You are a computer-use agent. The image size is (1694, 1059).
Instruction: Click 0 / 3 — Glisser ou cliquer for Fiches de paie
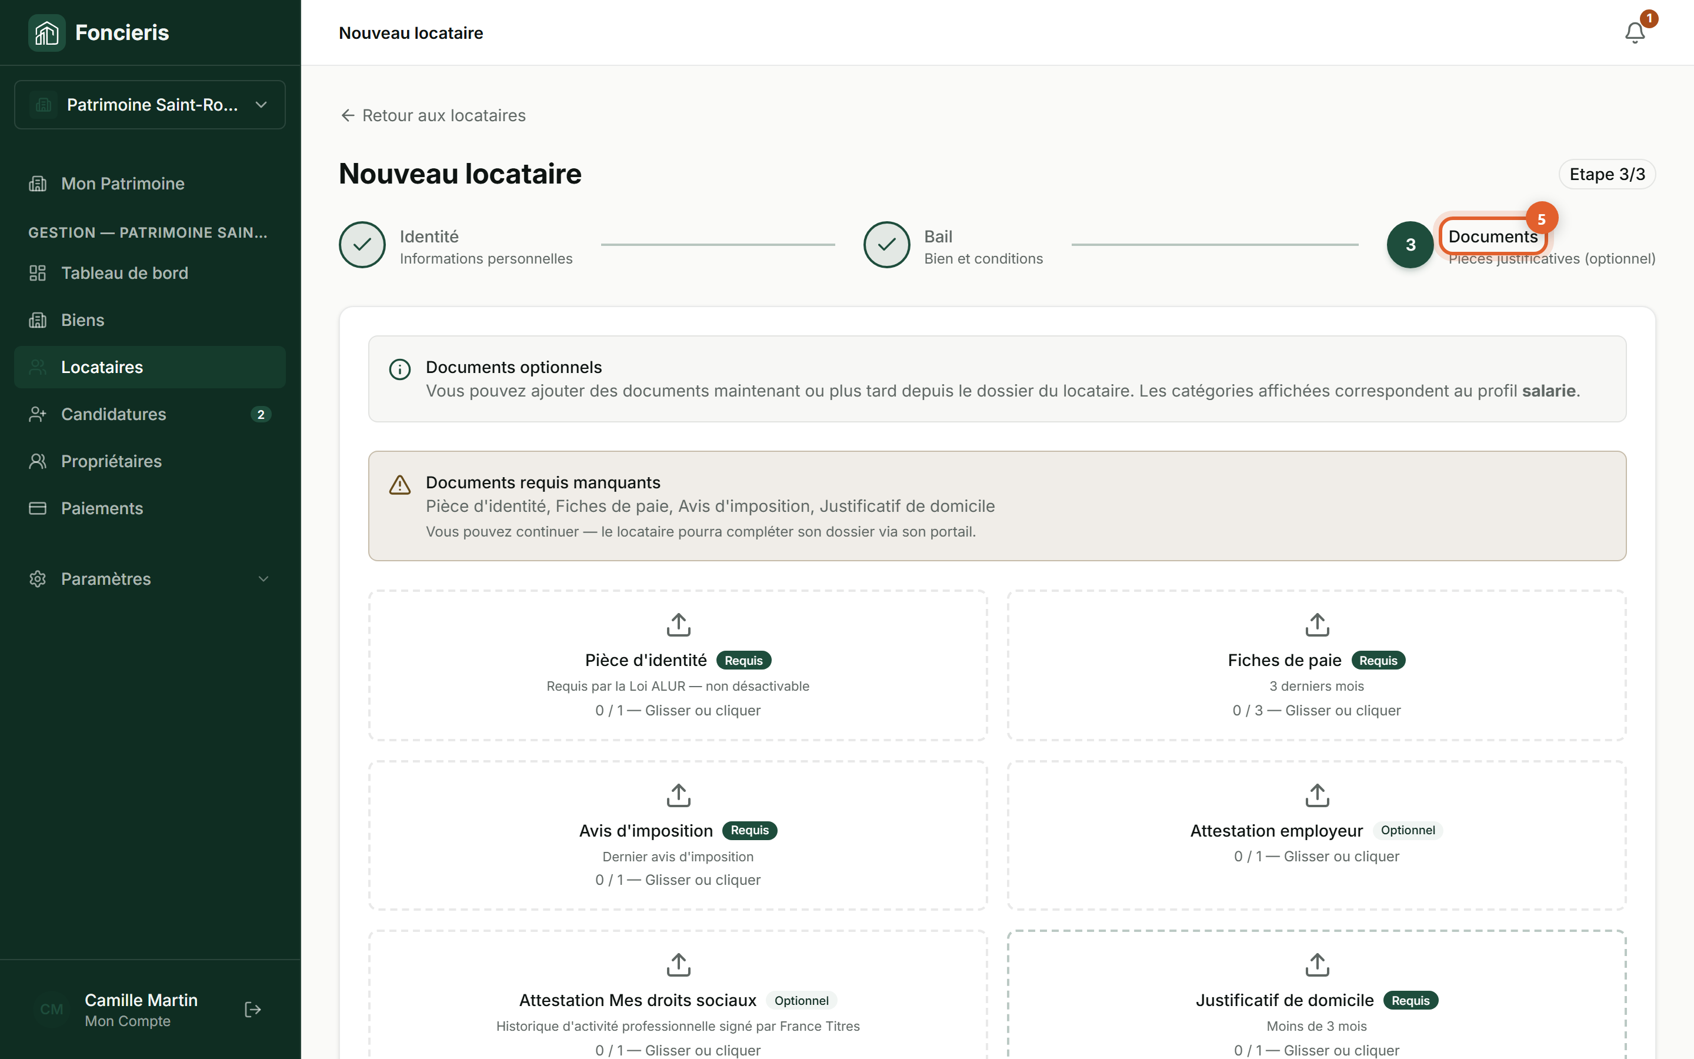click(1317, 710)
